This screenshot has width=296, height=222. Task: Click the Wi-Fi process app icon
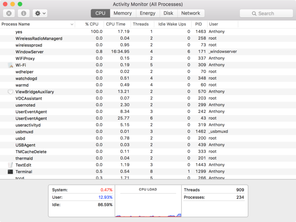coord(10,65)
